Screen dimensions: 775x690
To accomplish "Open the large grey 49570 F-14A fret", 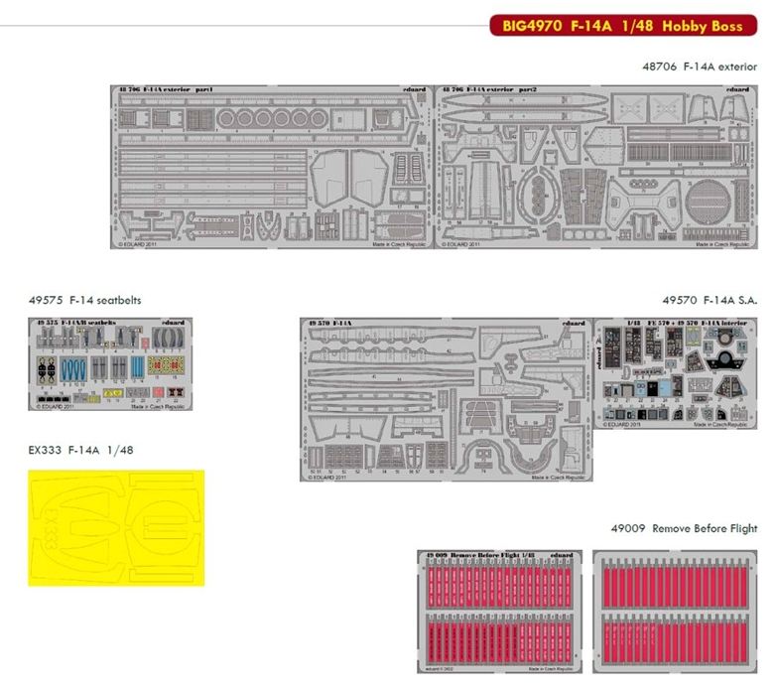I will coord(446,400).
